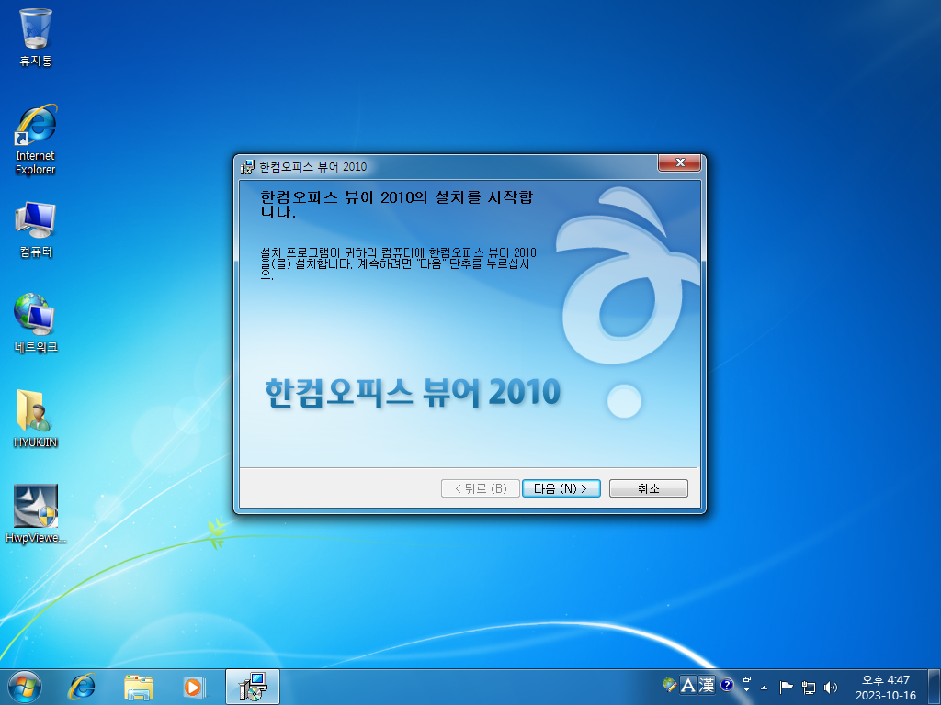Screen dimensions: 941x705
Task: Select the 컴퓨터 desktop icon
Action: coord(36,230)
